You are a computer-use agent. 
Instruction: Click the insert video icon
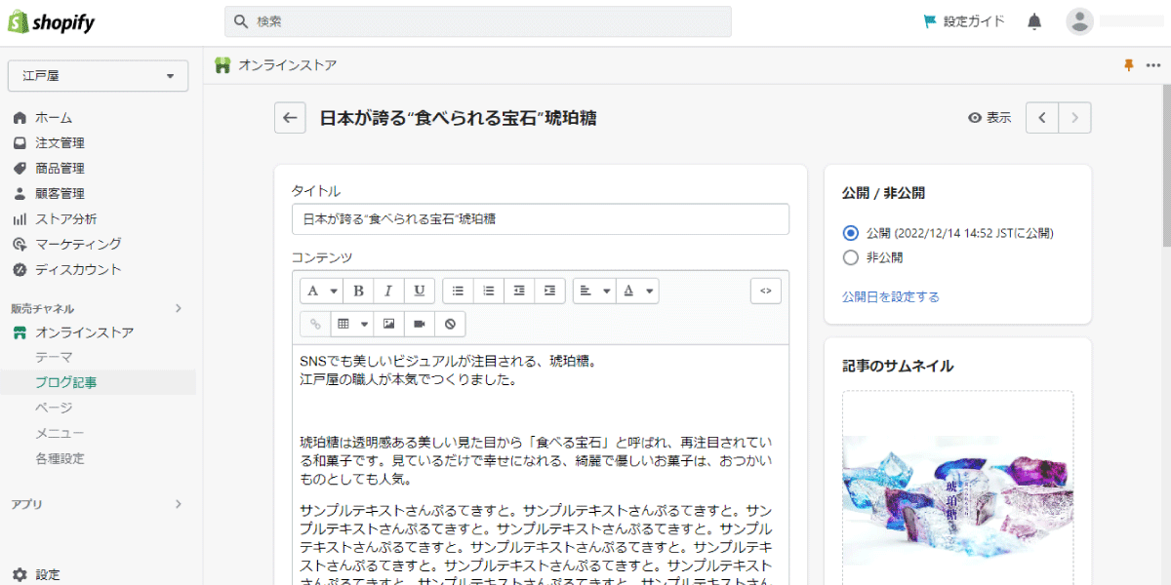pos(419,323)
